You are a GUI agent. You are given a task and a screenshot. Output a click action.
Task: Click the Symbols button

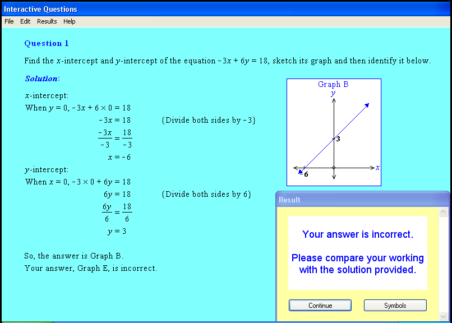[x=395, y=306]
